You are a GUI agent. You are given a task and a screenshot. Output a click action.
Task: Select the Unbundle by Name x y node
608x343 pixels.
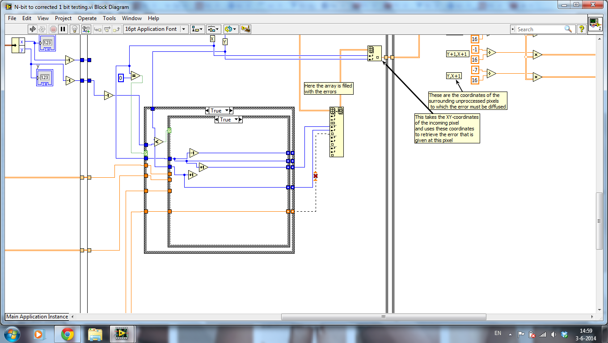pos(18,45)
